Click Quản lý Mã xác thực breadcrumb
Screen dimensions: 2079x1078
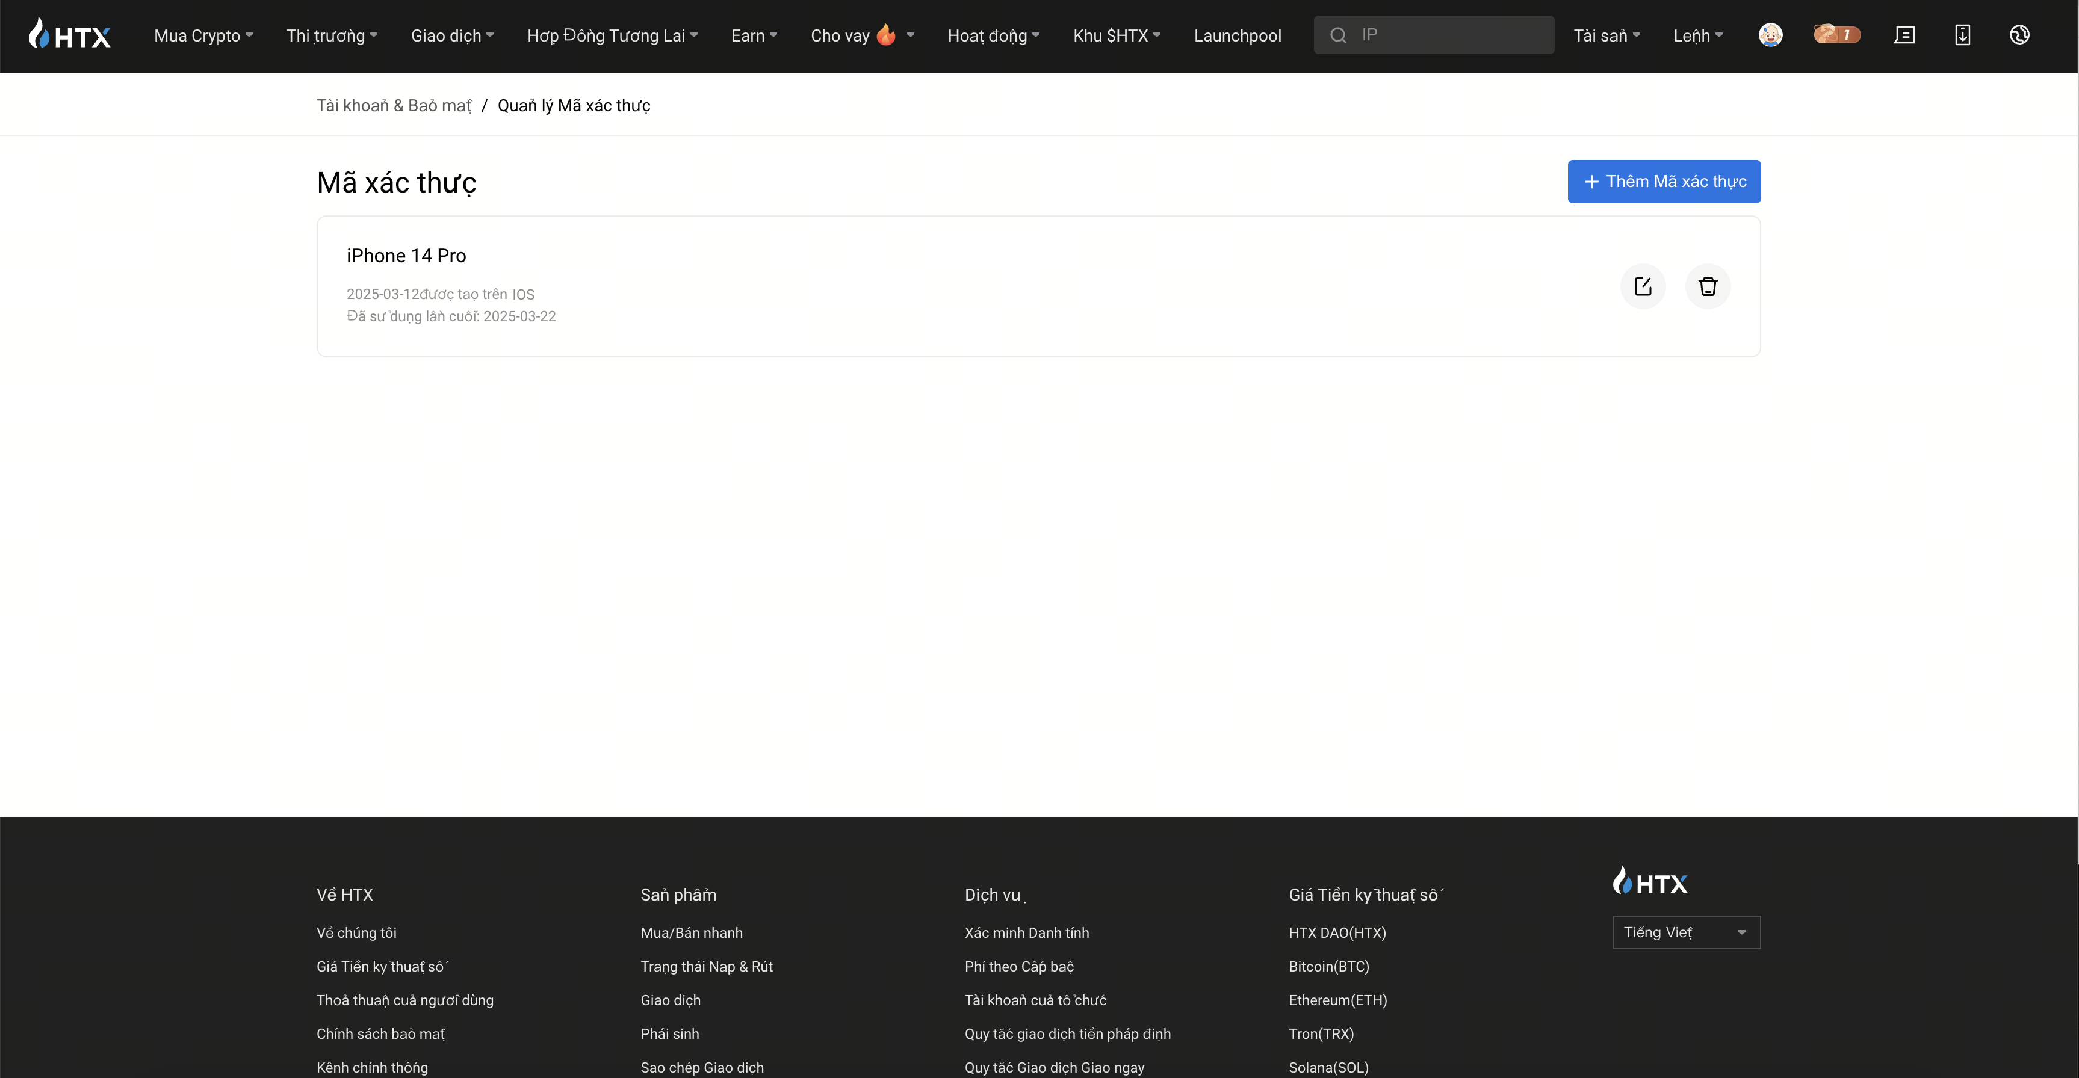[x=574, y=106]
